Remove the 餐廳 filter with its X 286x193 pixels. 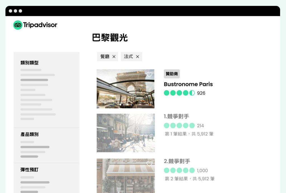[x=114, y=57]
